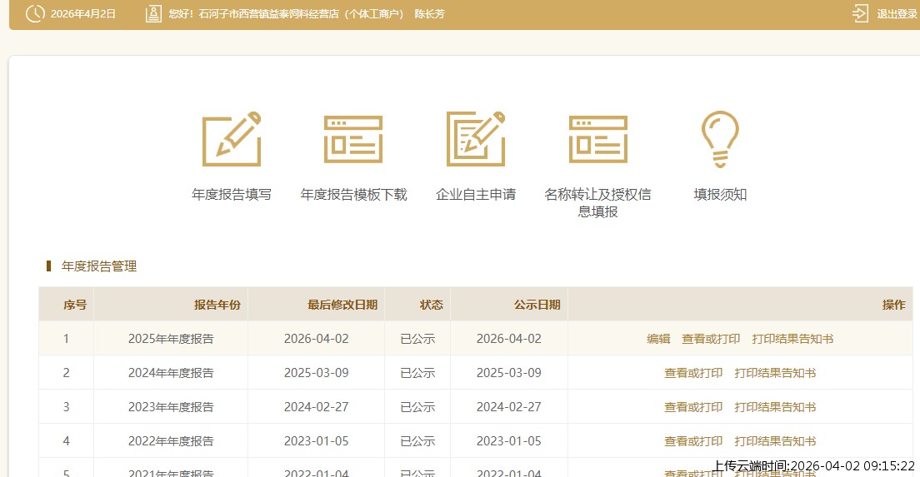Screen dimensions: 920x477
Task: Click the 退出登录 exit icon
Action: [x=860, y=13]
